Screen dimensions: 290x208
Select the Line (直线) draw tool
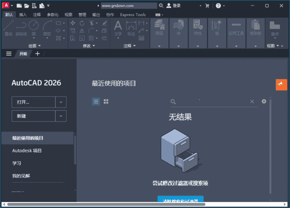pyautogui.click(x=9, y=28)
